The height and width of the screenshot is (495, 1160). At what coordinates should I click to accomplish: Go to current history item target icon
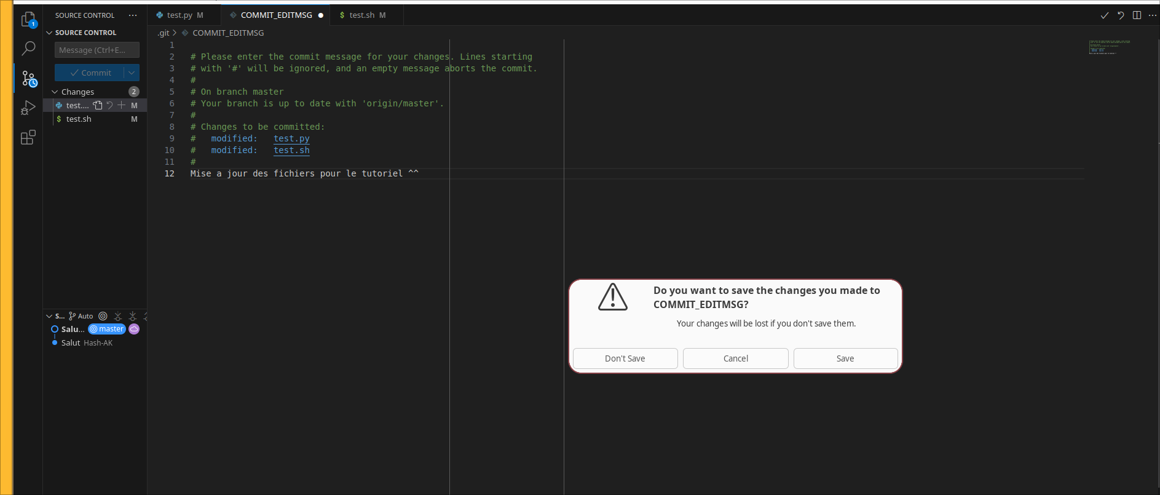(x=103, y=316)
